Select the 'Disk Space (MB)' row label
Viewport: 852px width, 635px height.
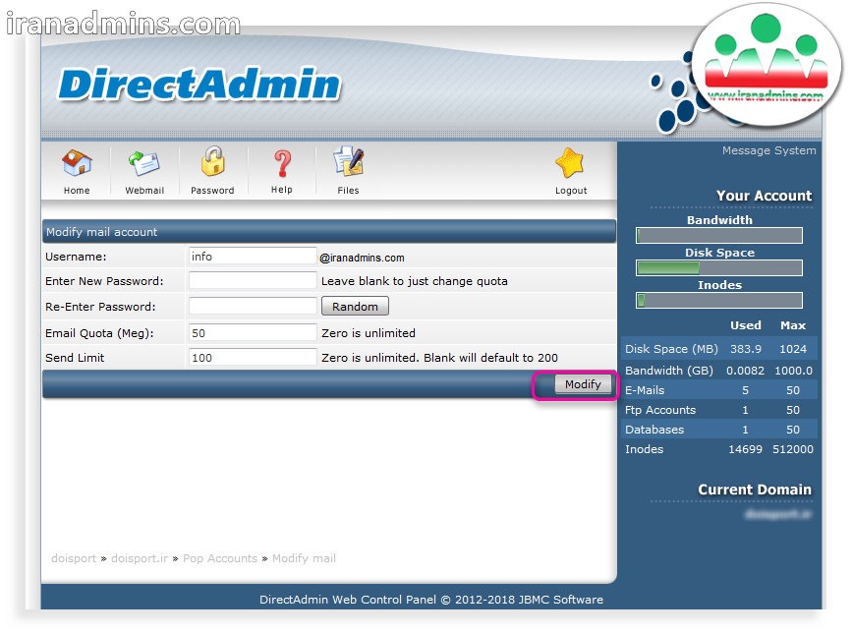point(671,349)
